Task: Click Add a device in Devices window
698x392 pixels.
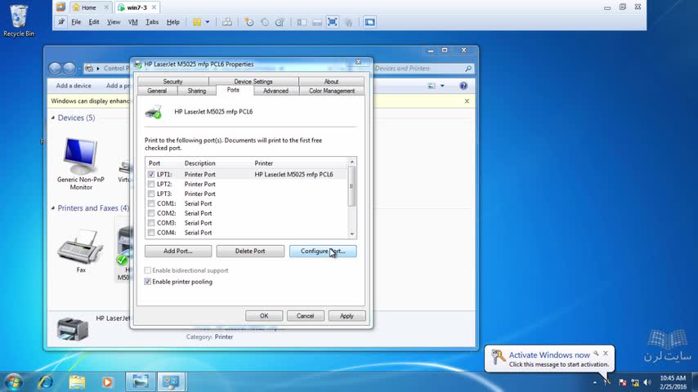Action: point(74,86)
